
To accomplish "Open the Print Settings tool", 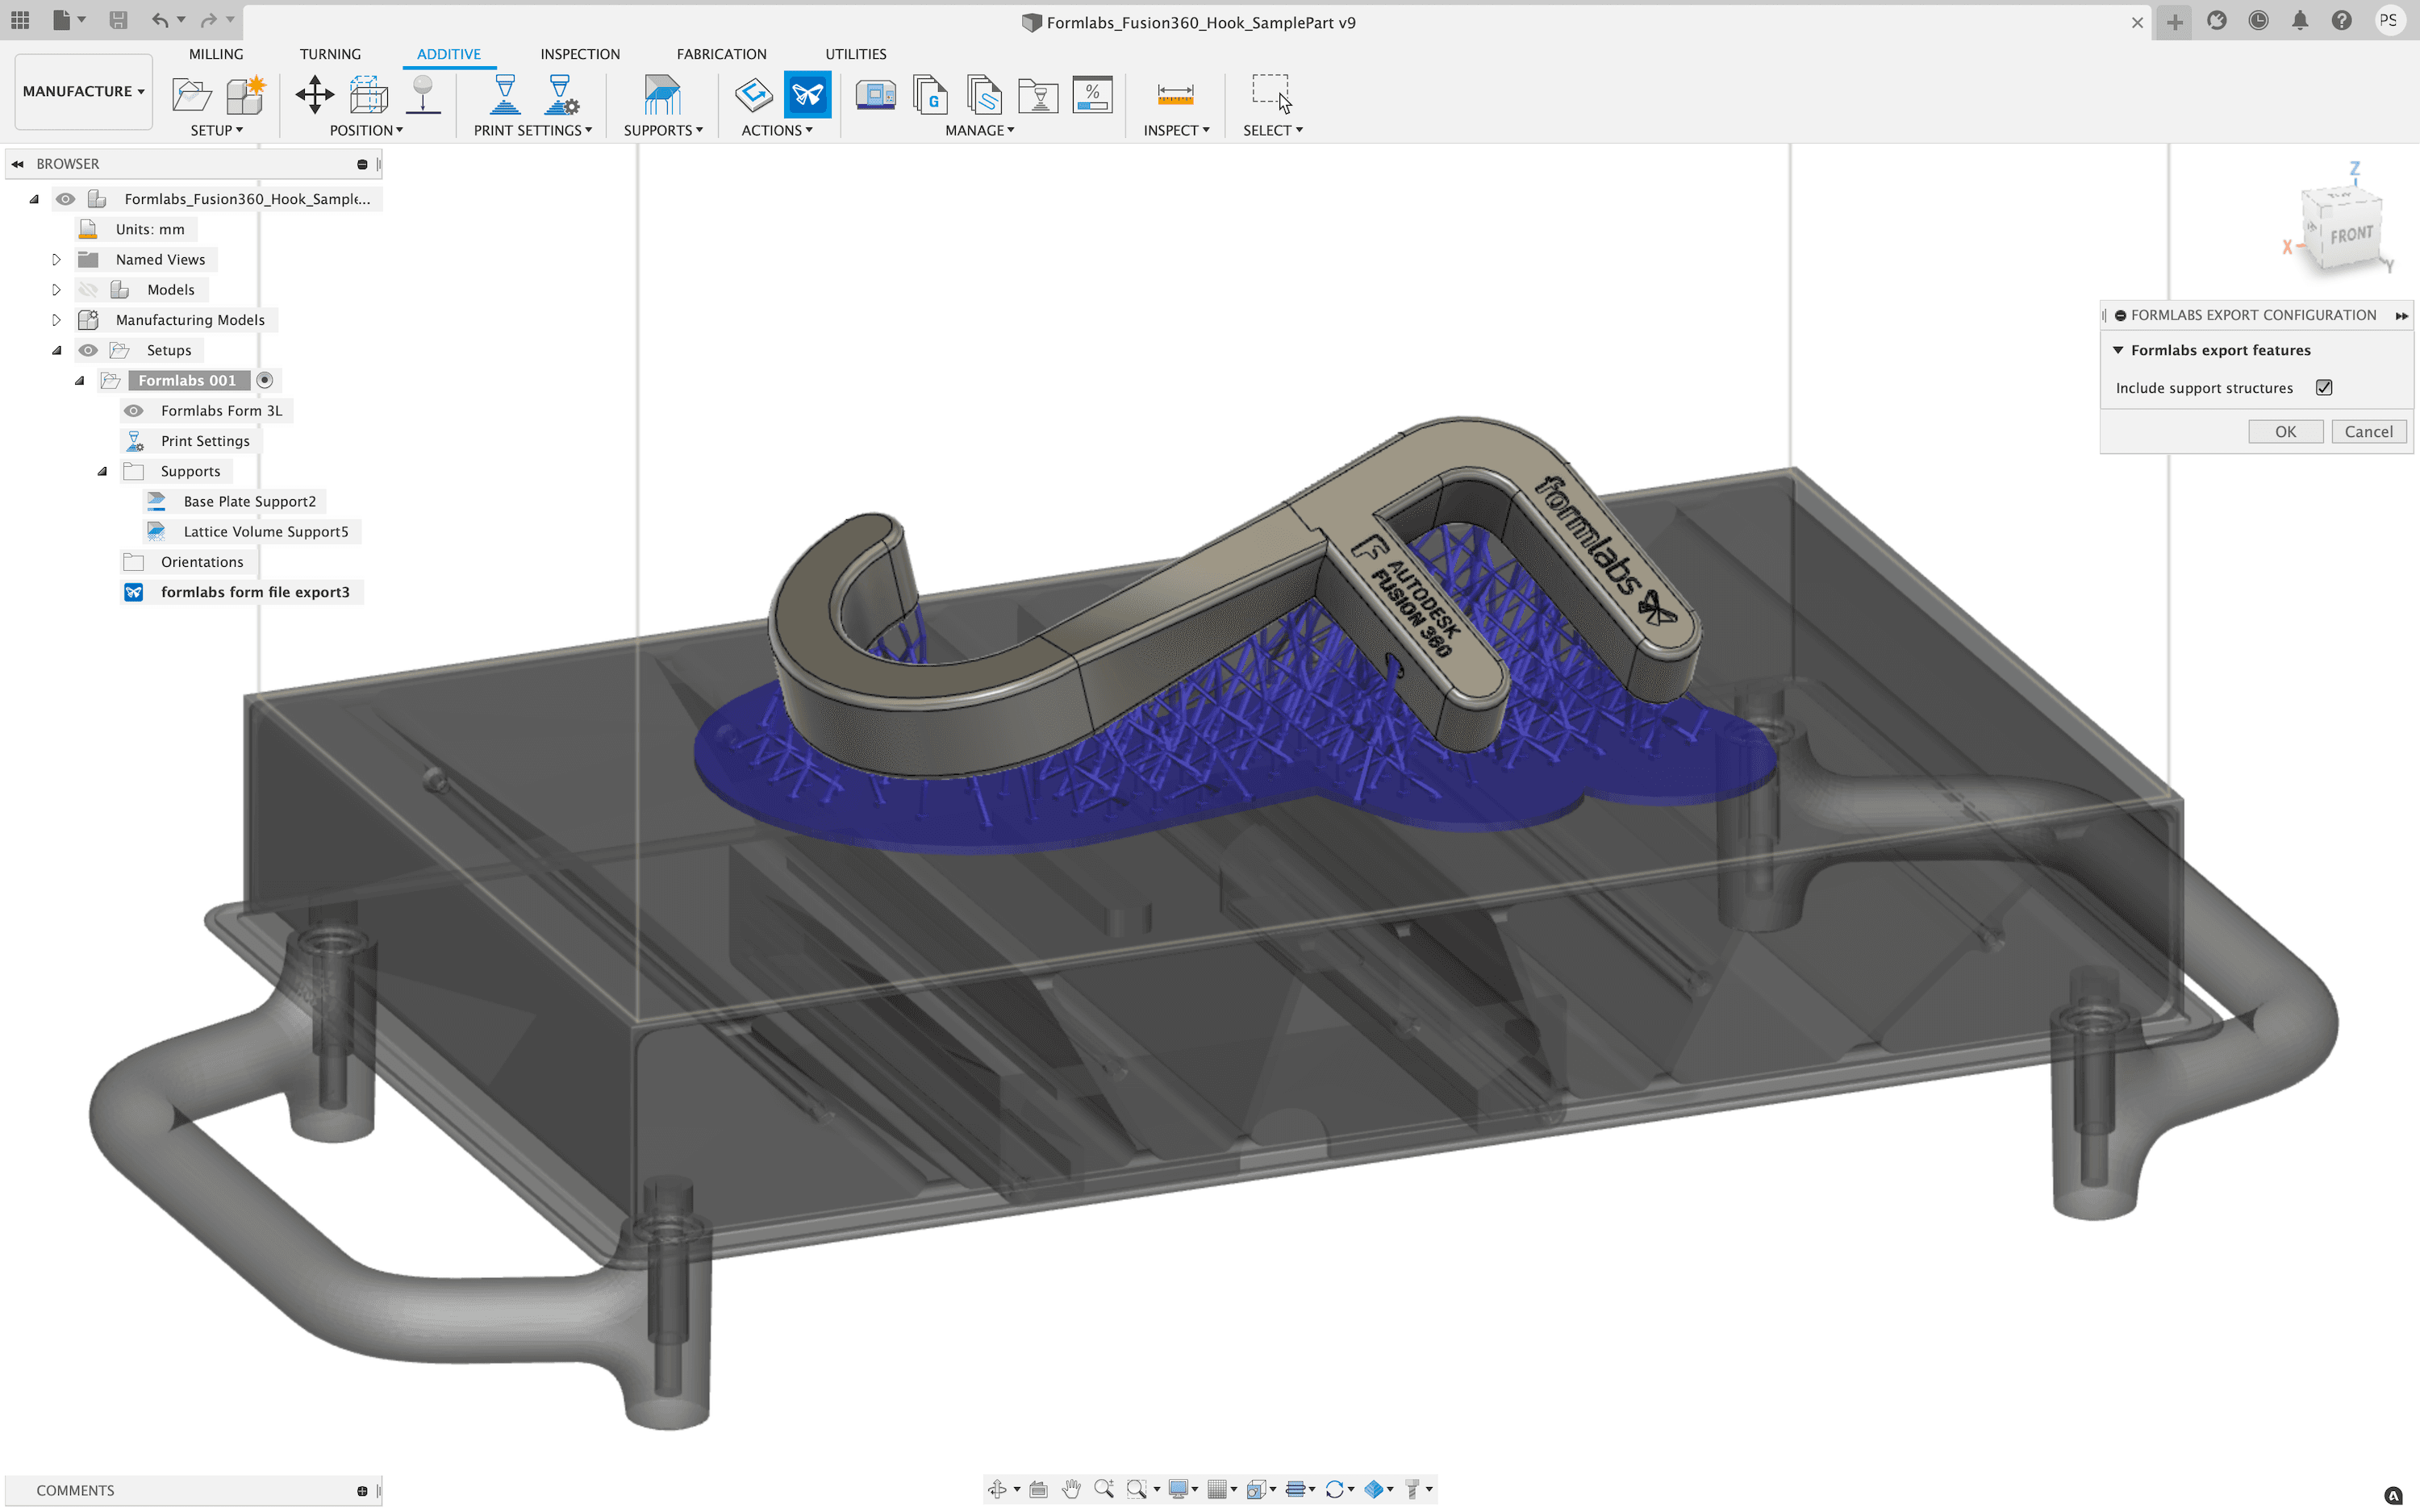I will (503, 95).
